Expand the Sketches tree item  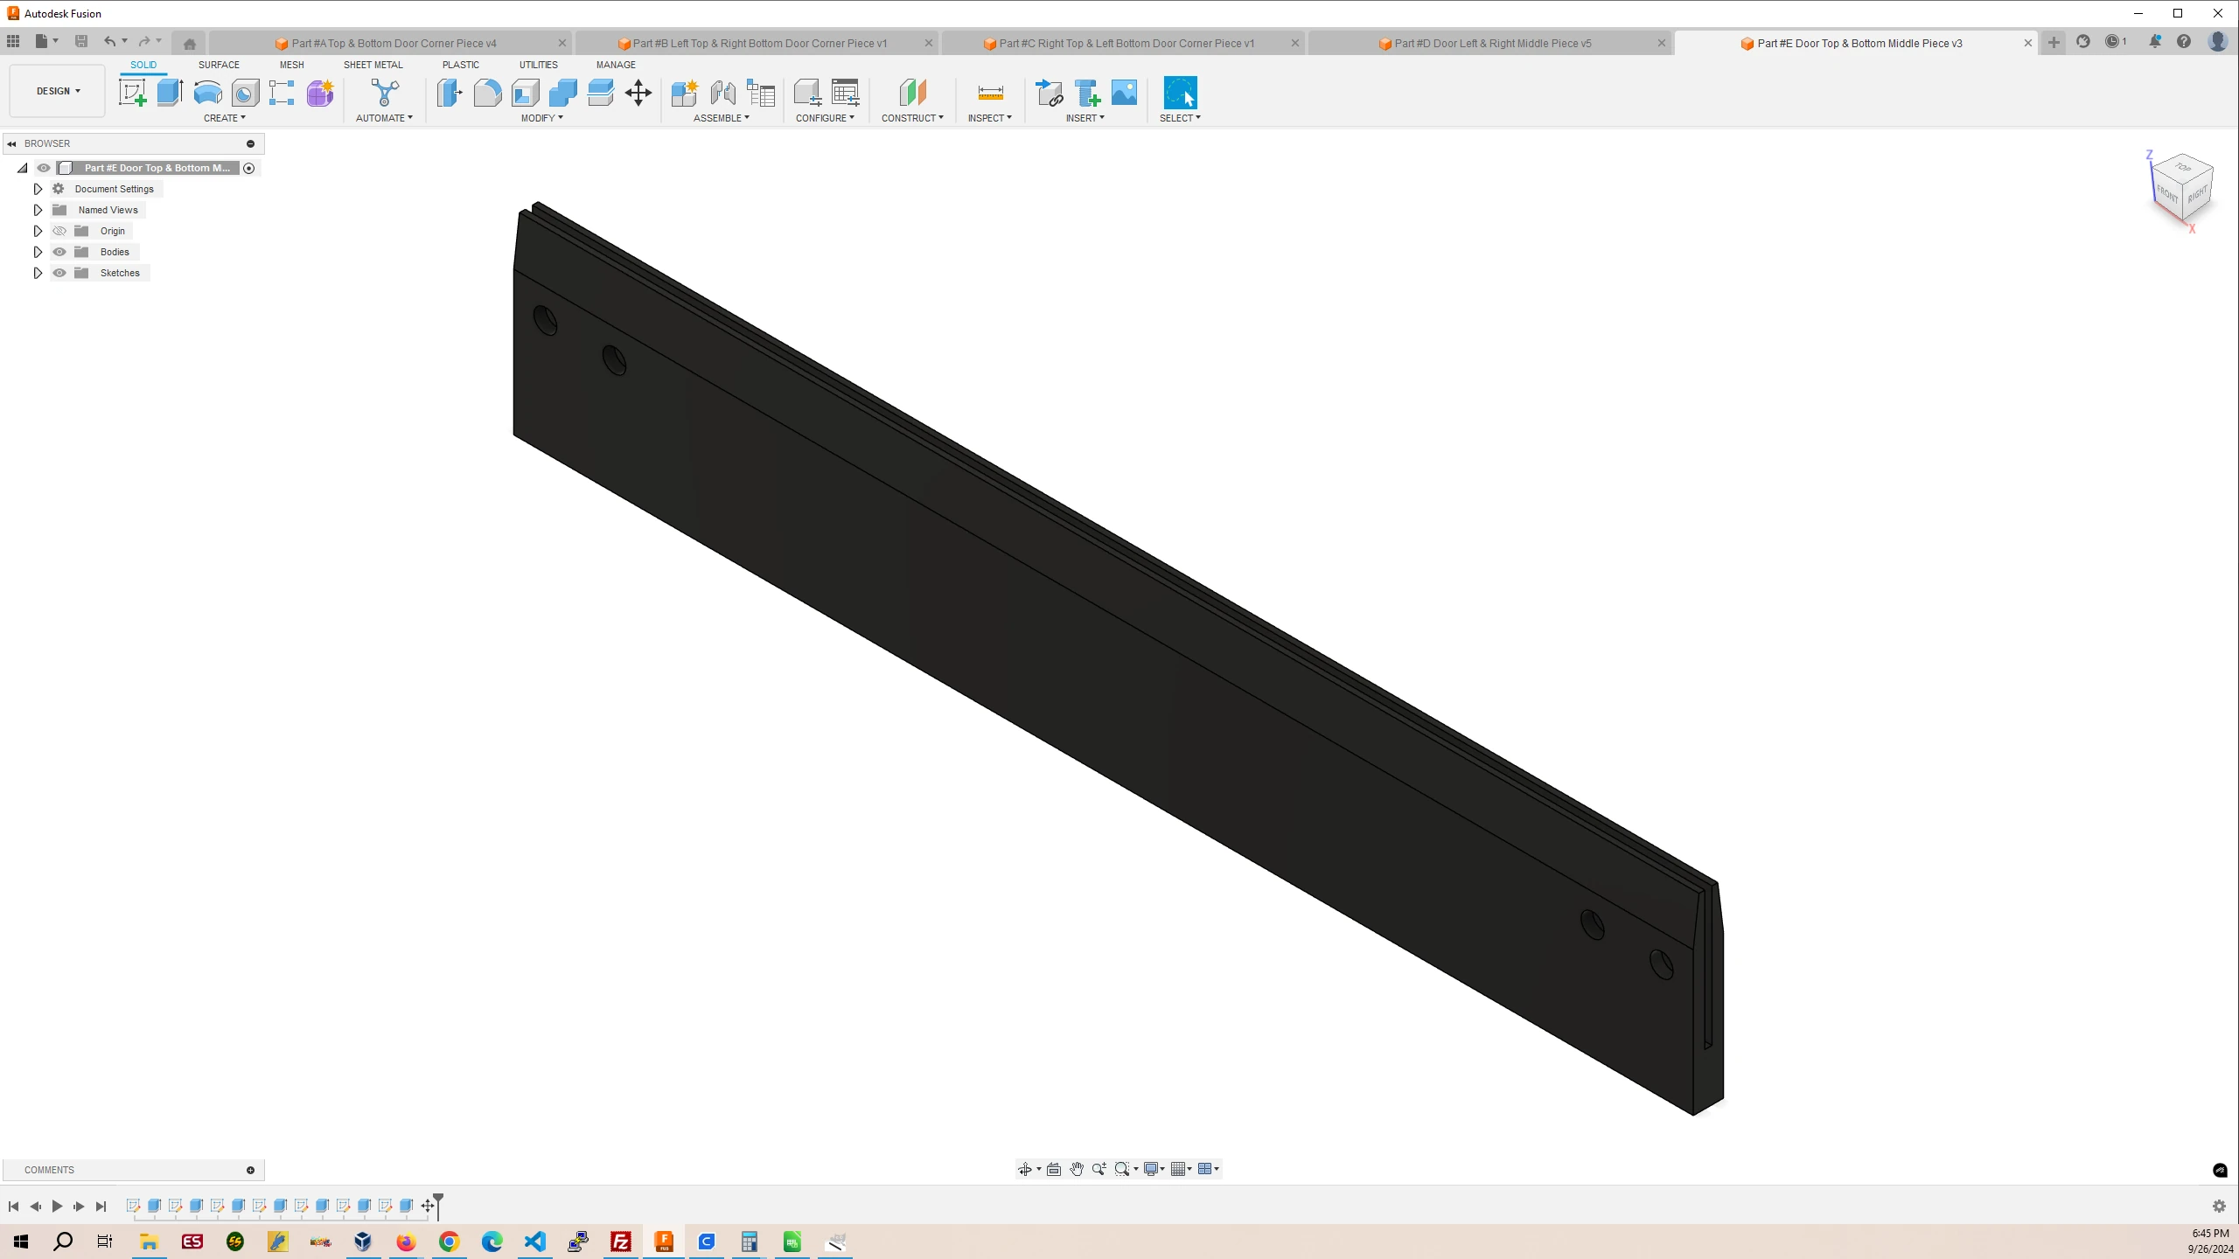point(37,272)
